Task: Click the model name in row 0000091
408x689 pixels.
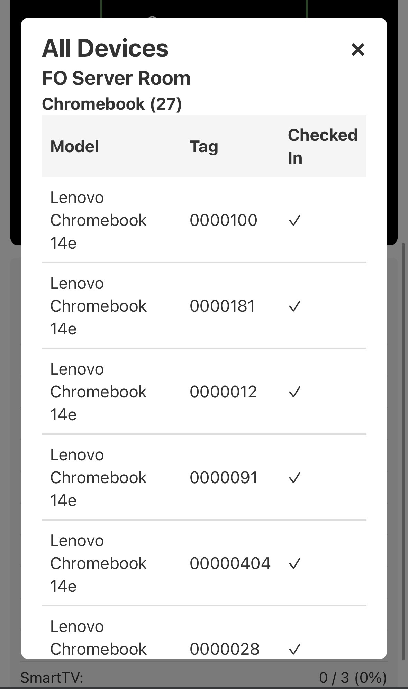Action: coord(99,478)
